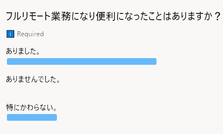
Task: Click the character 特 in the last answer
Action: 10,107
